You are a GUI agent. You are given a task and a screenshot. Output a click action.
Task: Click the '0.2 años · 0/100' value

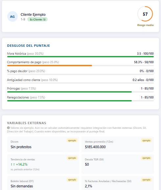[143, 80]
